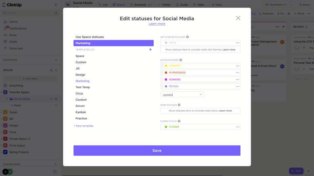
Task: Choose the Circa template
Action: tap(79, 94)
